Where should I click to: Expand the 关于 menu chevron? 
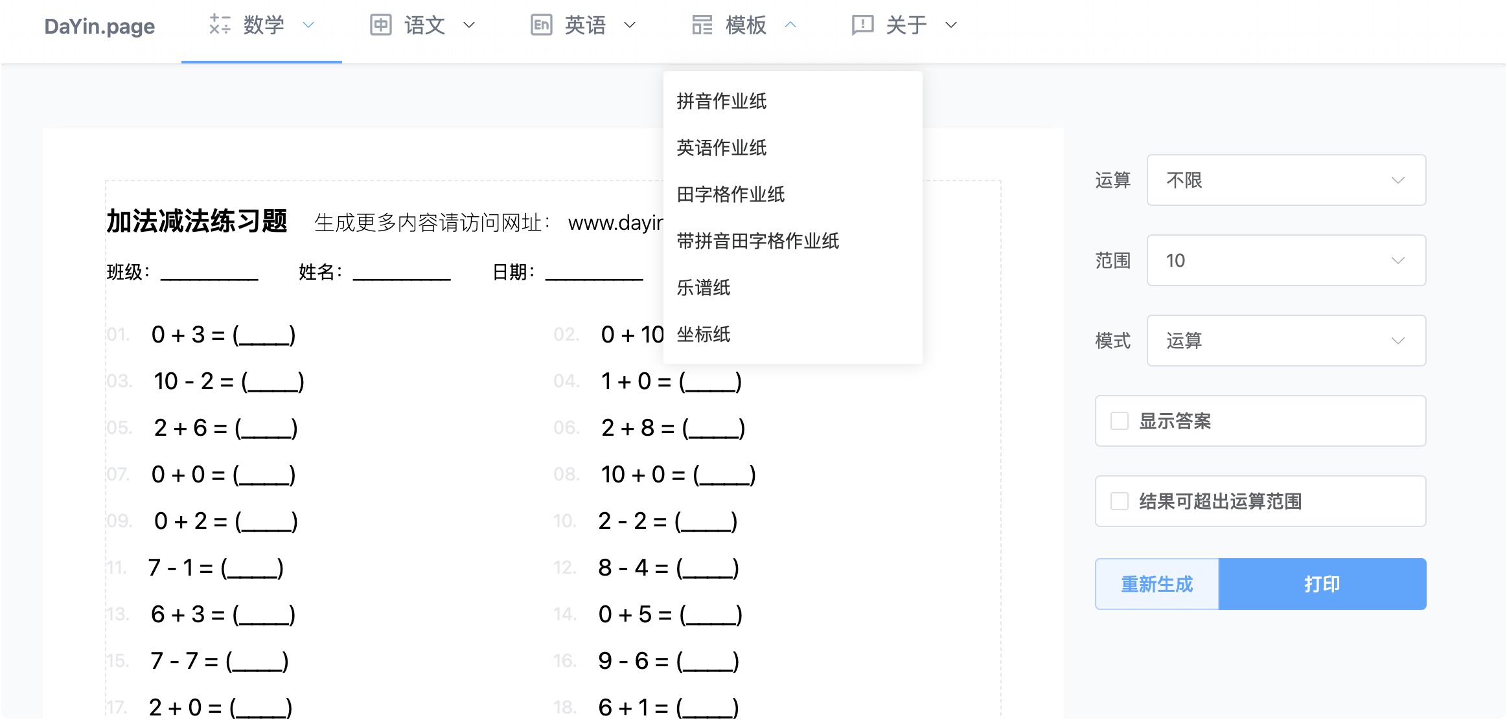[951, 25]
